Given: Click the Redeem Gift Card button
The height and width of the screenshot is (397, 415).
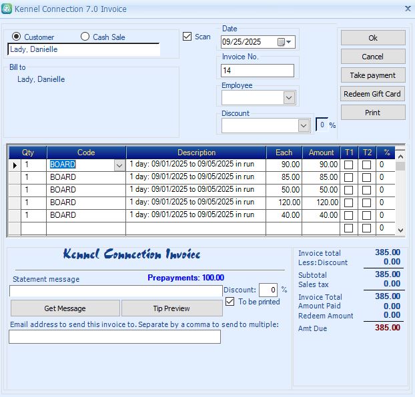Looking at the screenshot, I should coord(372,94).
